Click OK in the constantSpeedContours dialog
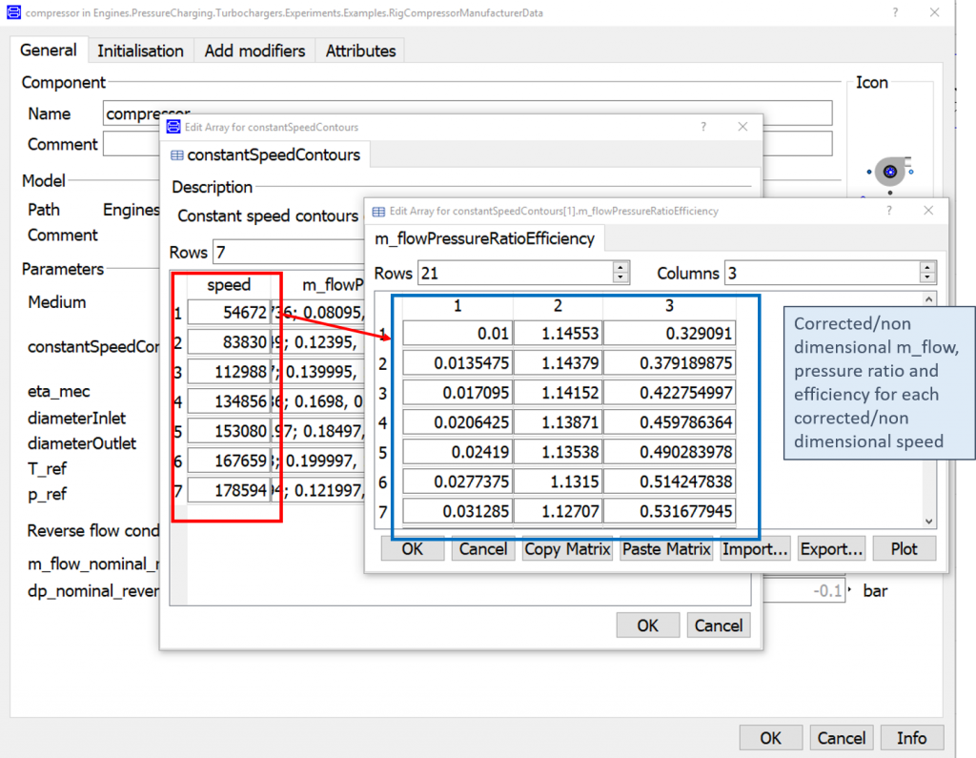976x758 pixels. pyautogui.click(x=647, y=625)
